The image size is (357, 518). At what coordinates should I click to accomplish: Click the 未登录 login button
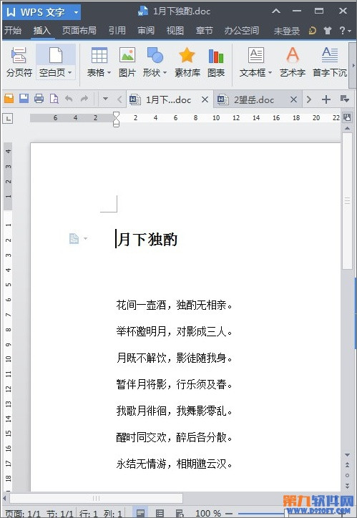tap(287, 31)
